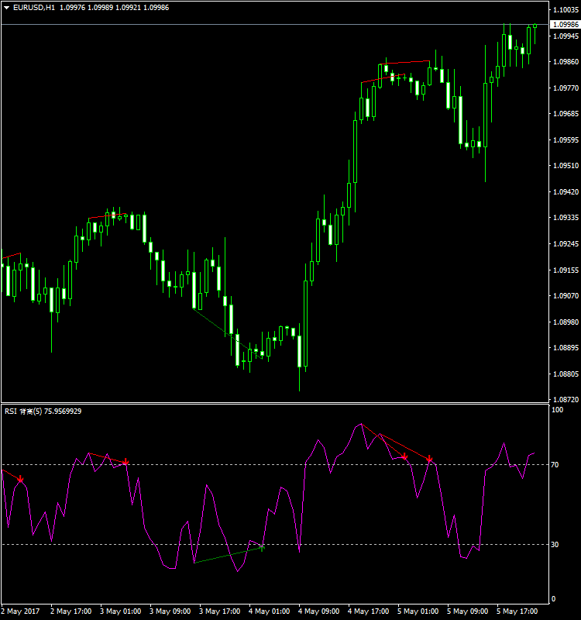This screenshot has width=581, height=620.
Task: Click the dashed RSI level 70 line
Action: (x=310, y=464)
